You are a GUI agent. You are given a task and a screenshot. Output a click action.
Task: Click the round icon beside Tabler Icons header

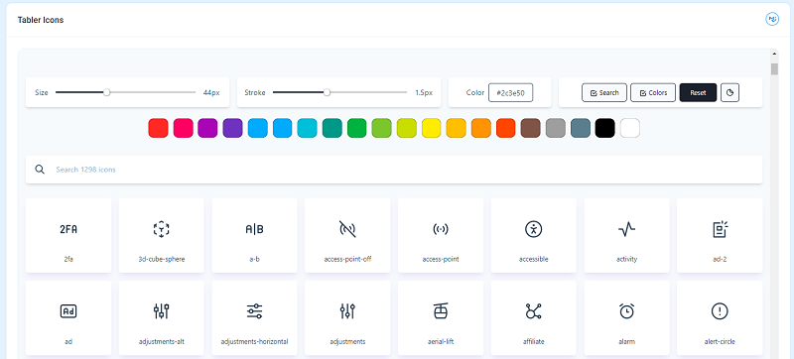pos(772,19)
